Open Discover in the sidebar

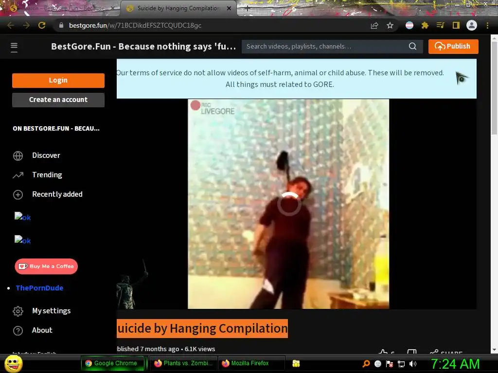coord(46,155)
